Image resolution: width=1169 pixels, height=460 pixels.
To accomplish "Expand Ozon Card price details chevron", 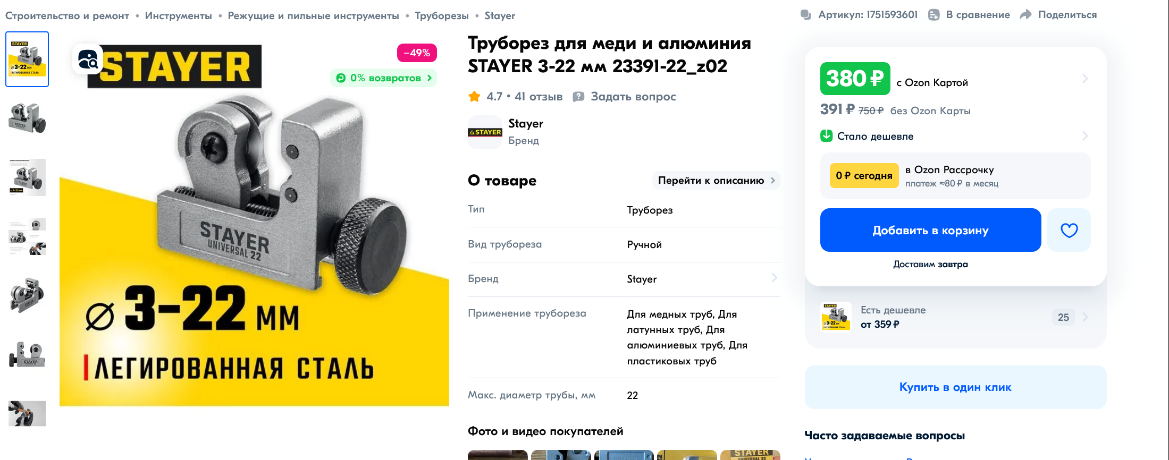I will coord(1085,79).
